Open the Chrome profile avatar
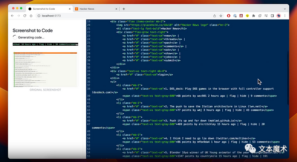This screenshot has width=297, height=162. point(278,16)
